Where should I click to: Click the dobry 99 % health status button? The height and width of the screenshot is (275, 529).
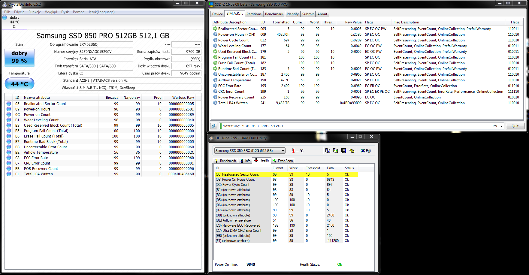pos(20,57)
